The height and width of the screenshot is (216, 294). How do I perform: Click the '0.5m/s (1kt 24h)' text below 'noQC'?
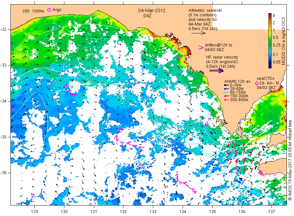click(221, 66)
